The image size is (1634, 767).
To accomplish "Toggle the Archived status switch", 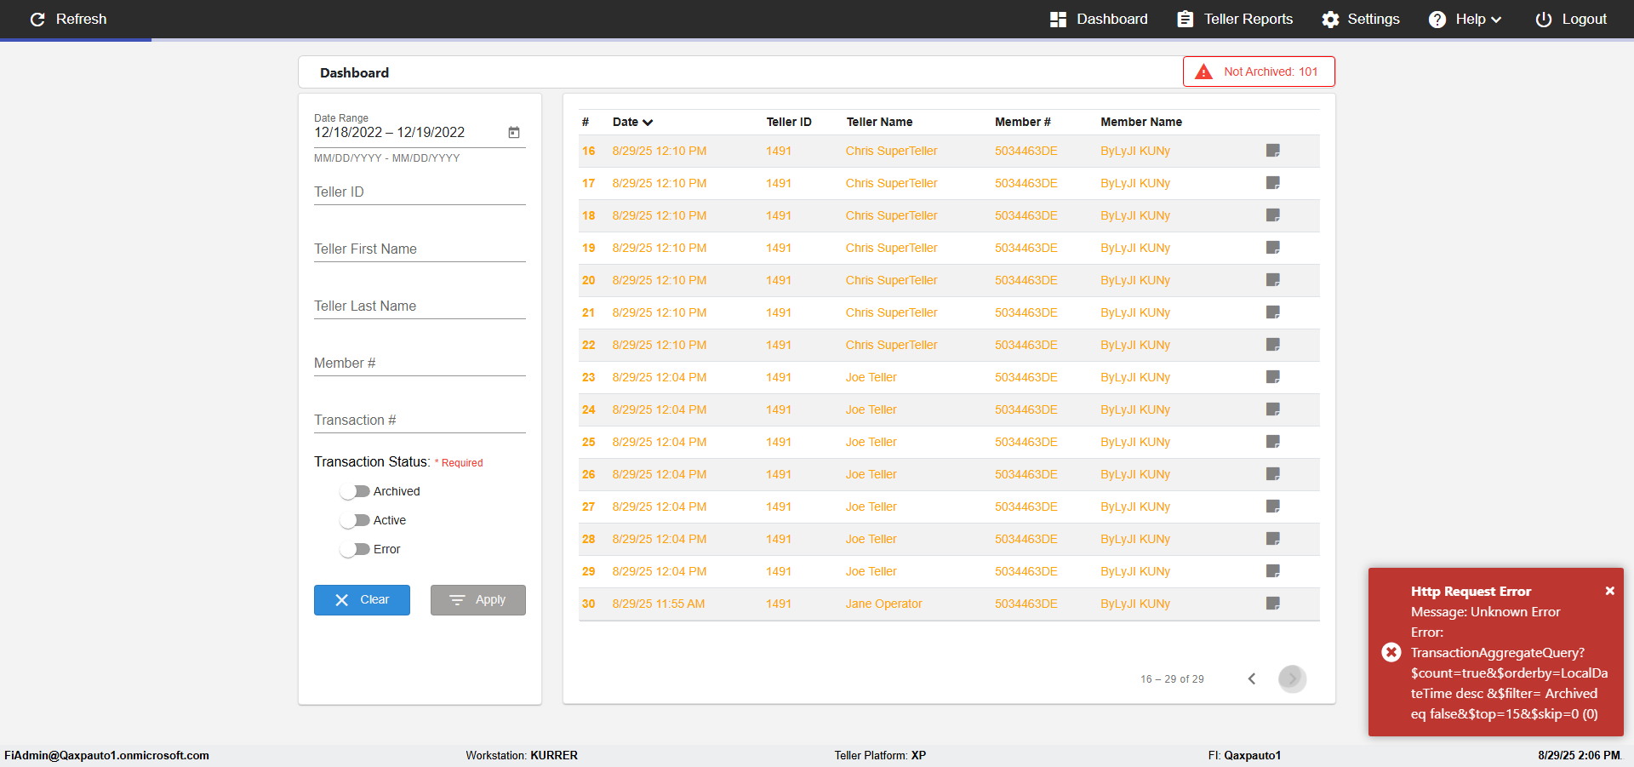I will [x=355, y=491].
